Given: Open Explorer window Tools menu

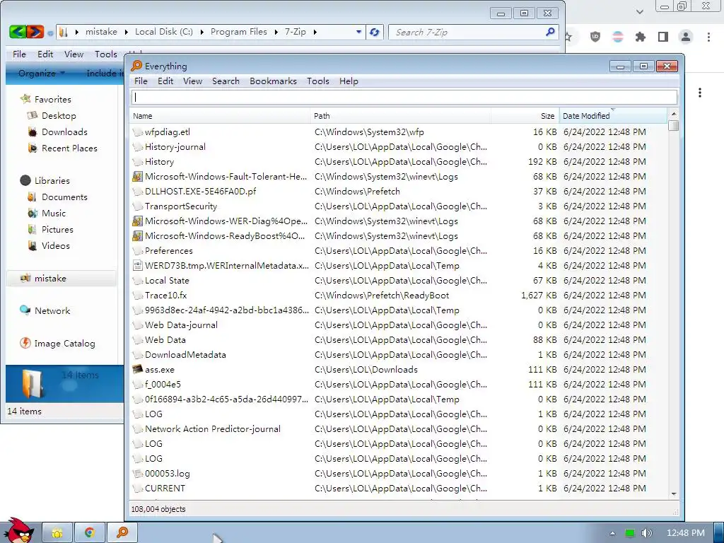Looking at the screenshot, I should pyautogui.click(x=106, y=54).
